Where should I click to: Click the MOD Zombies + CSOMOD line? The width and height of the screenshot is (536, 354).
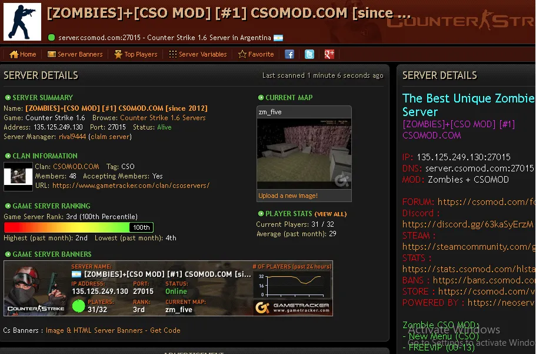coord(455,180)
